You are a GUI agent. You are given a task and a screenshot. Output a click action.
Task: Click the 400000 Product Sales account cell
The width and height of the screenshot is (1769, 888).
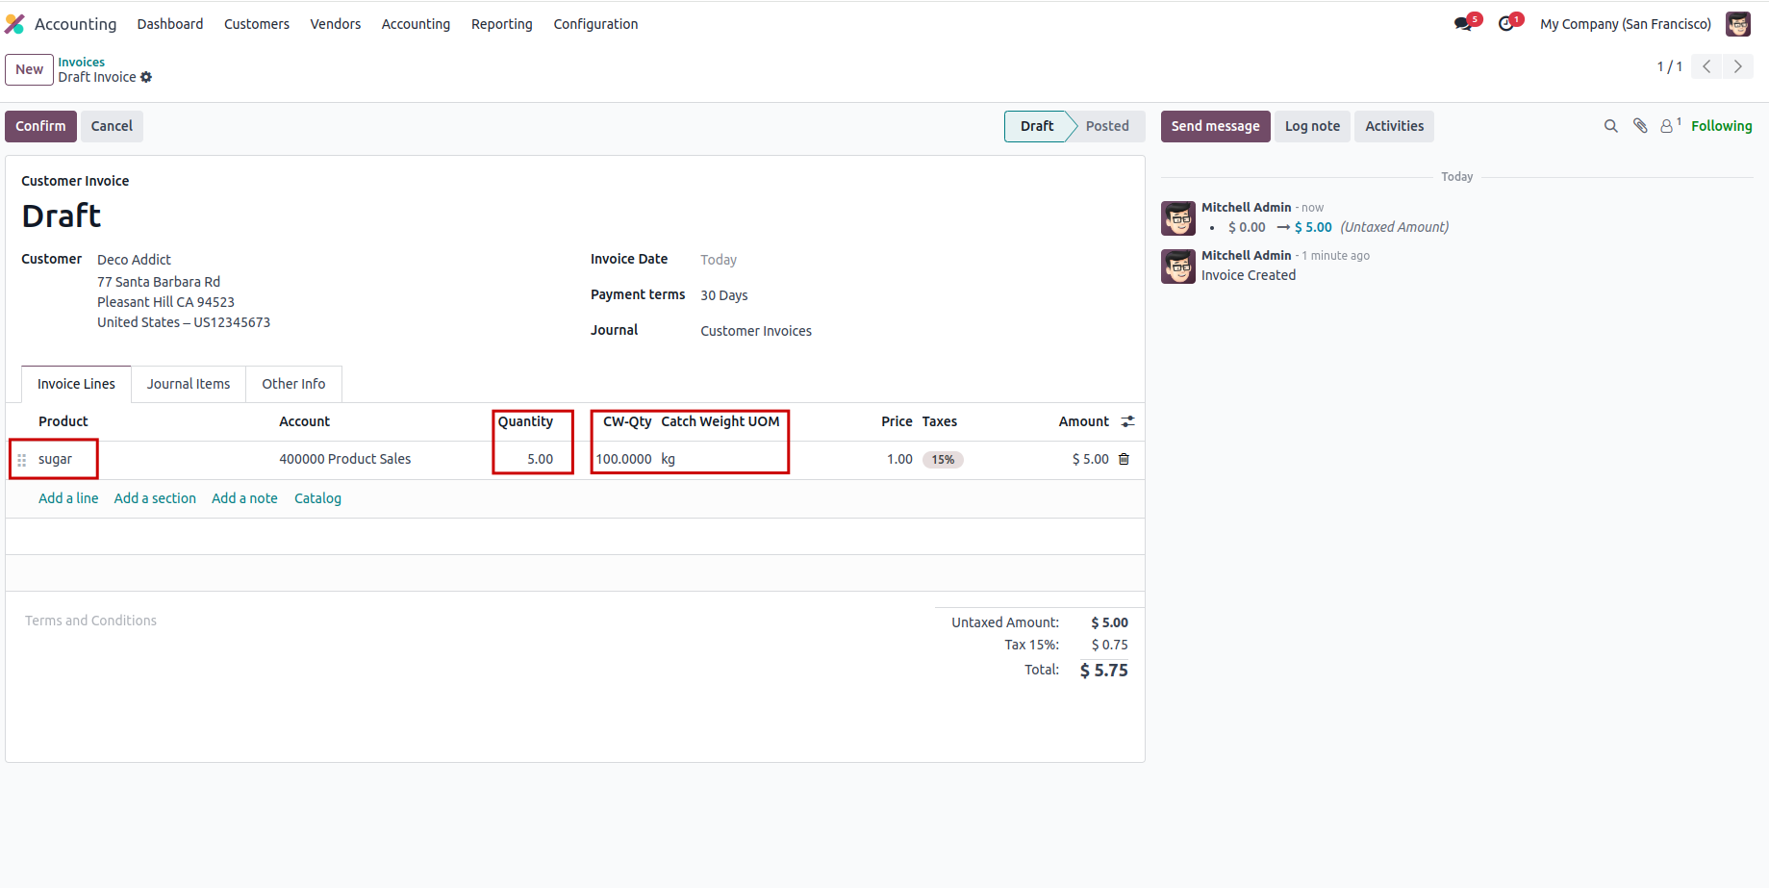point(344,459)
